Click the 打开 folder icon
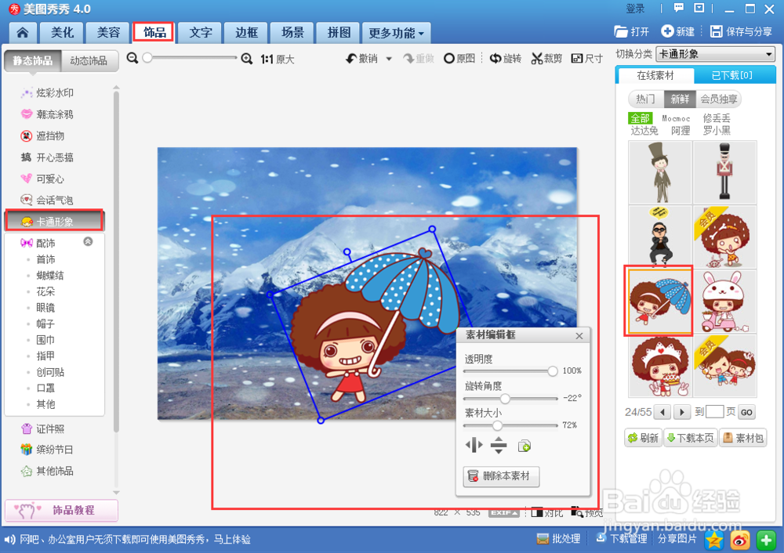 coord(620,32)
